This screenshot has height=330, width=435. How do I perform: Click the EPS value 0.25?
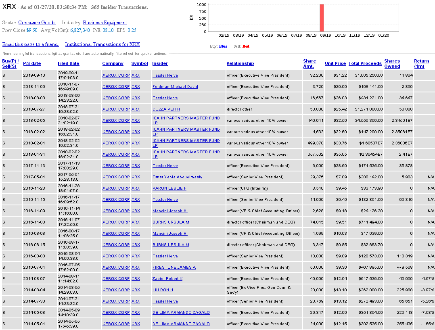coord(132,30)
